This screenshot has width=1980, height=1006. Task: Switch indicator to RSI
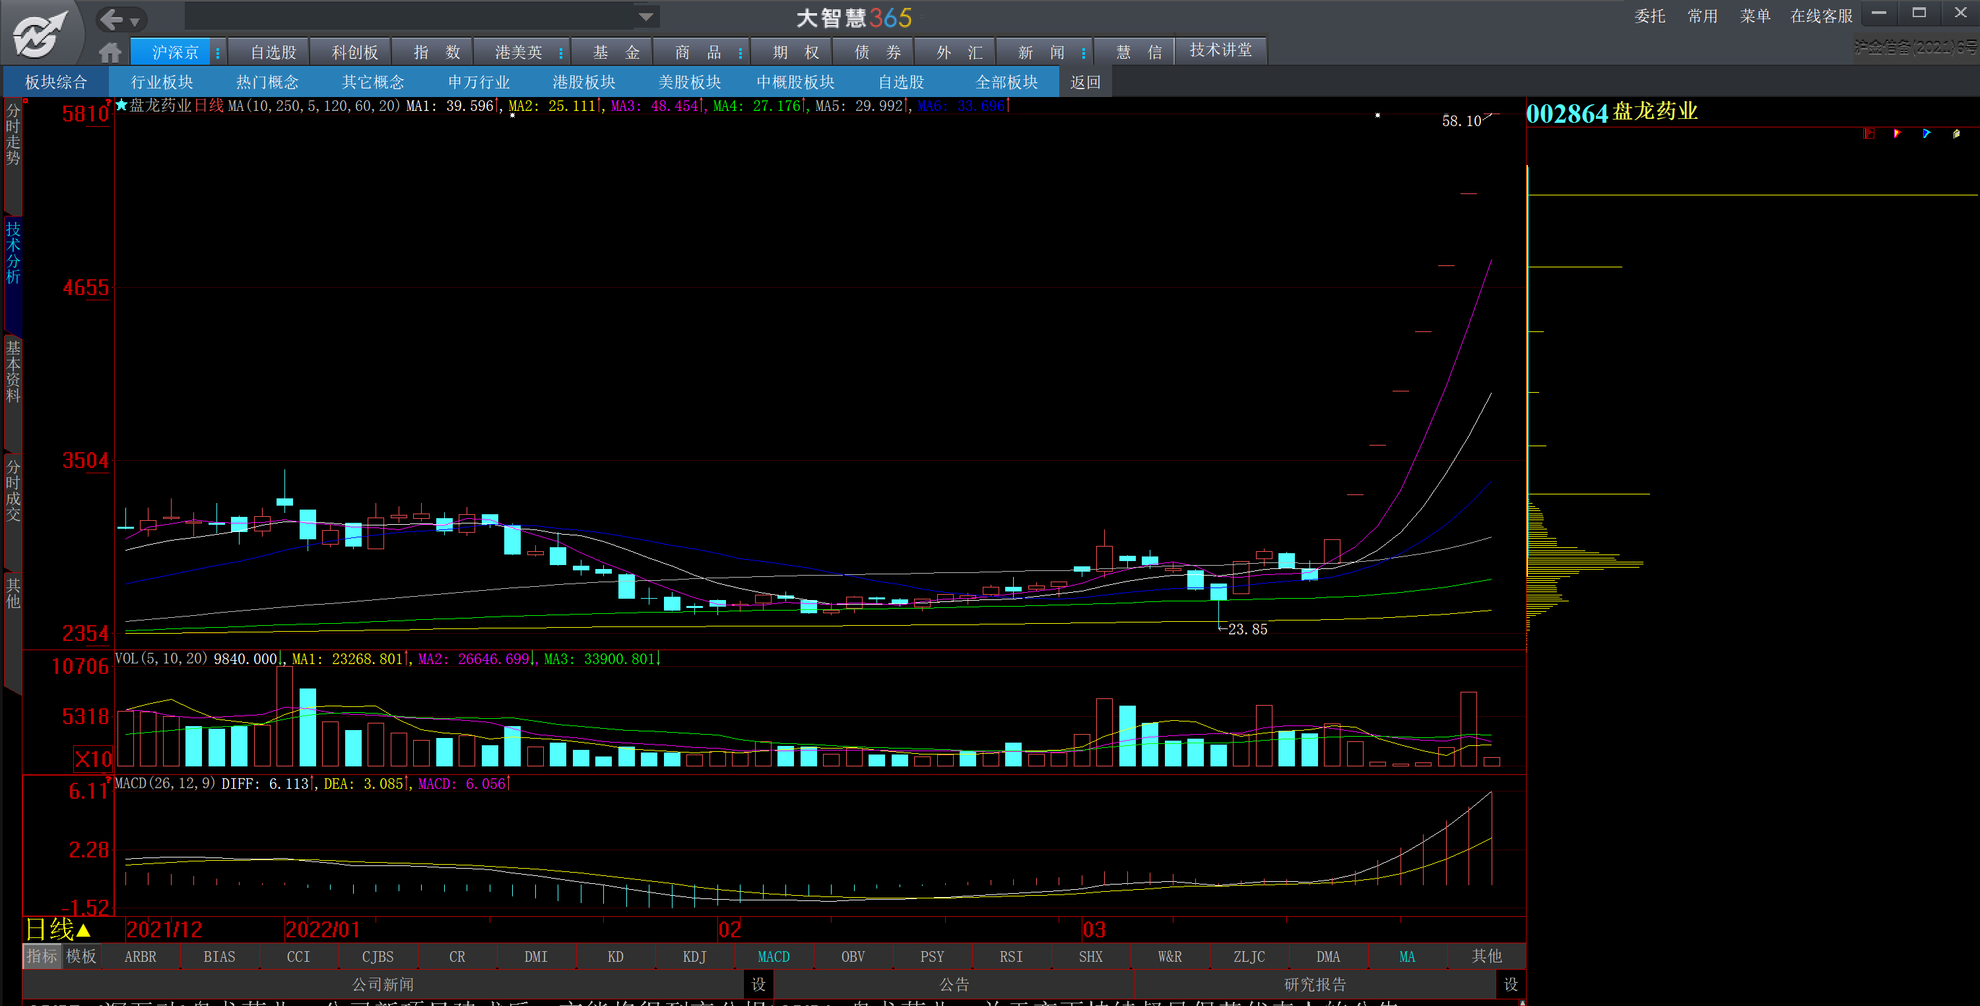[1010, 956]
